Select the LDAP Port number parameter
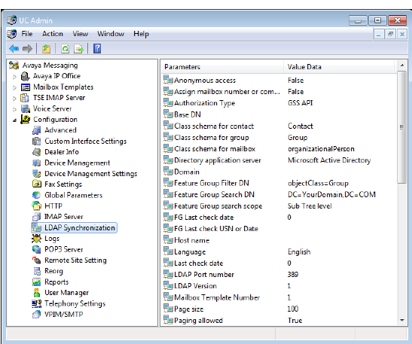 click(204, 275)
